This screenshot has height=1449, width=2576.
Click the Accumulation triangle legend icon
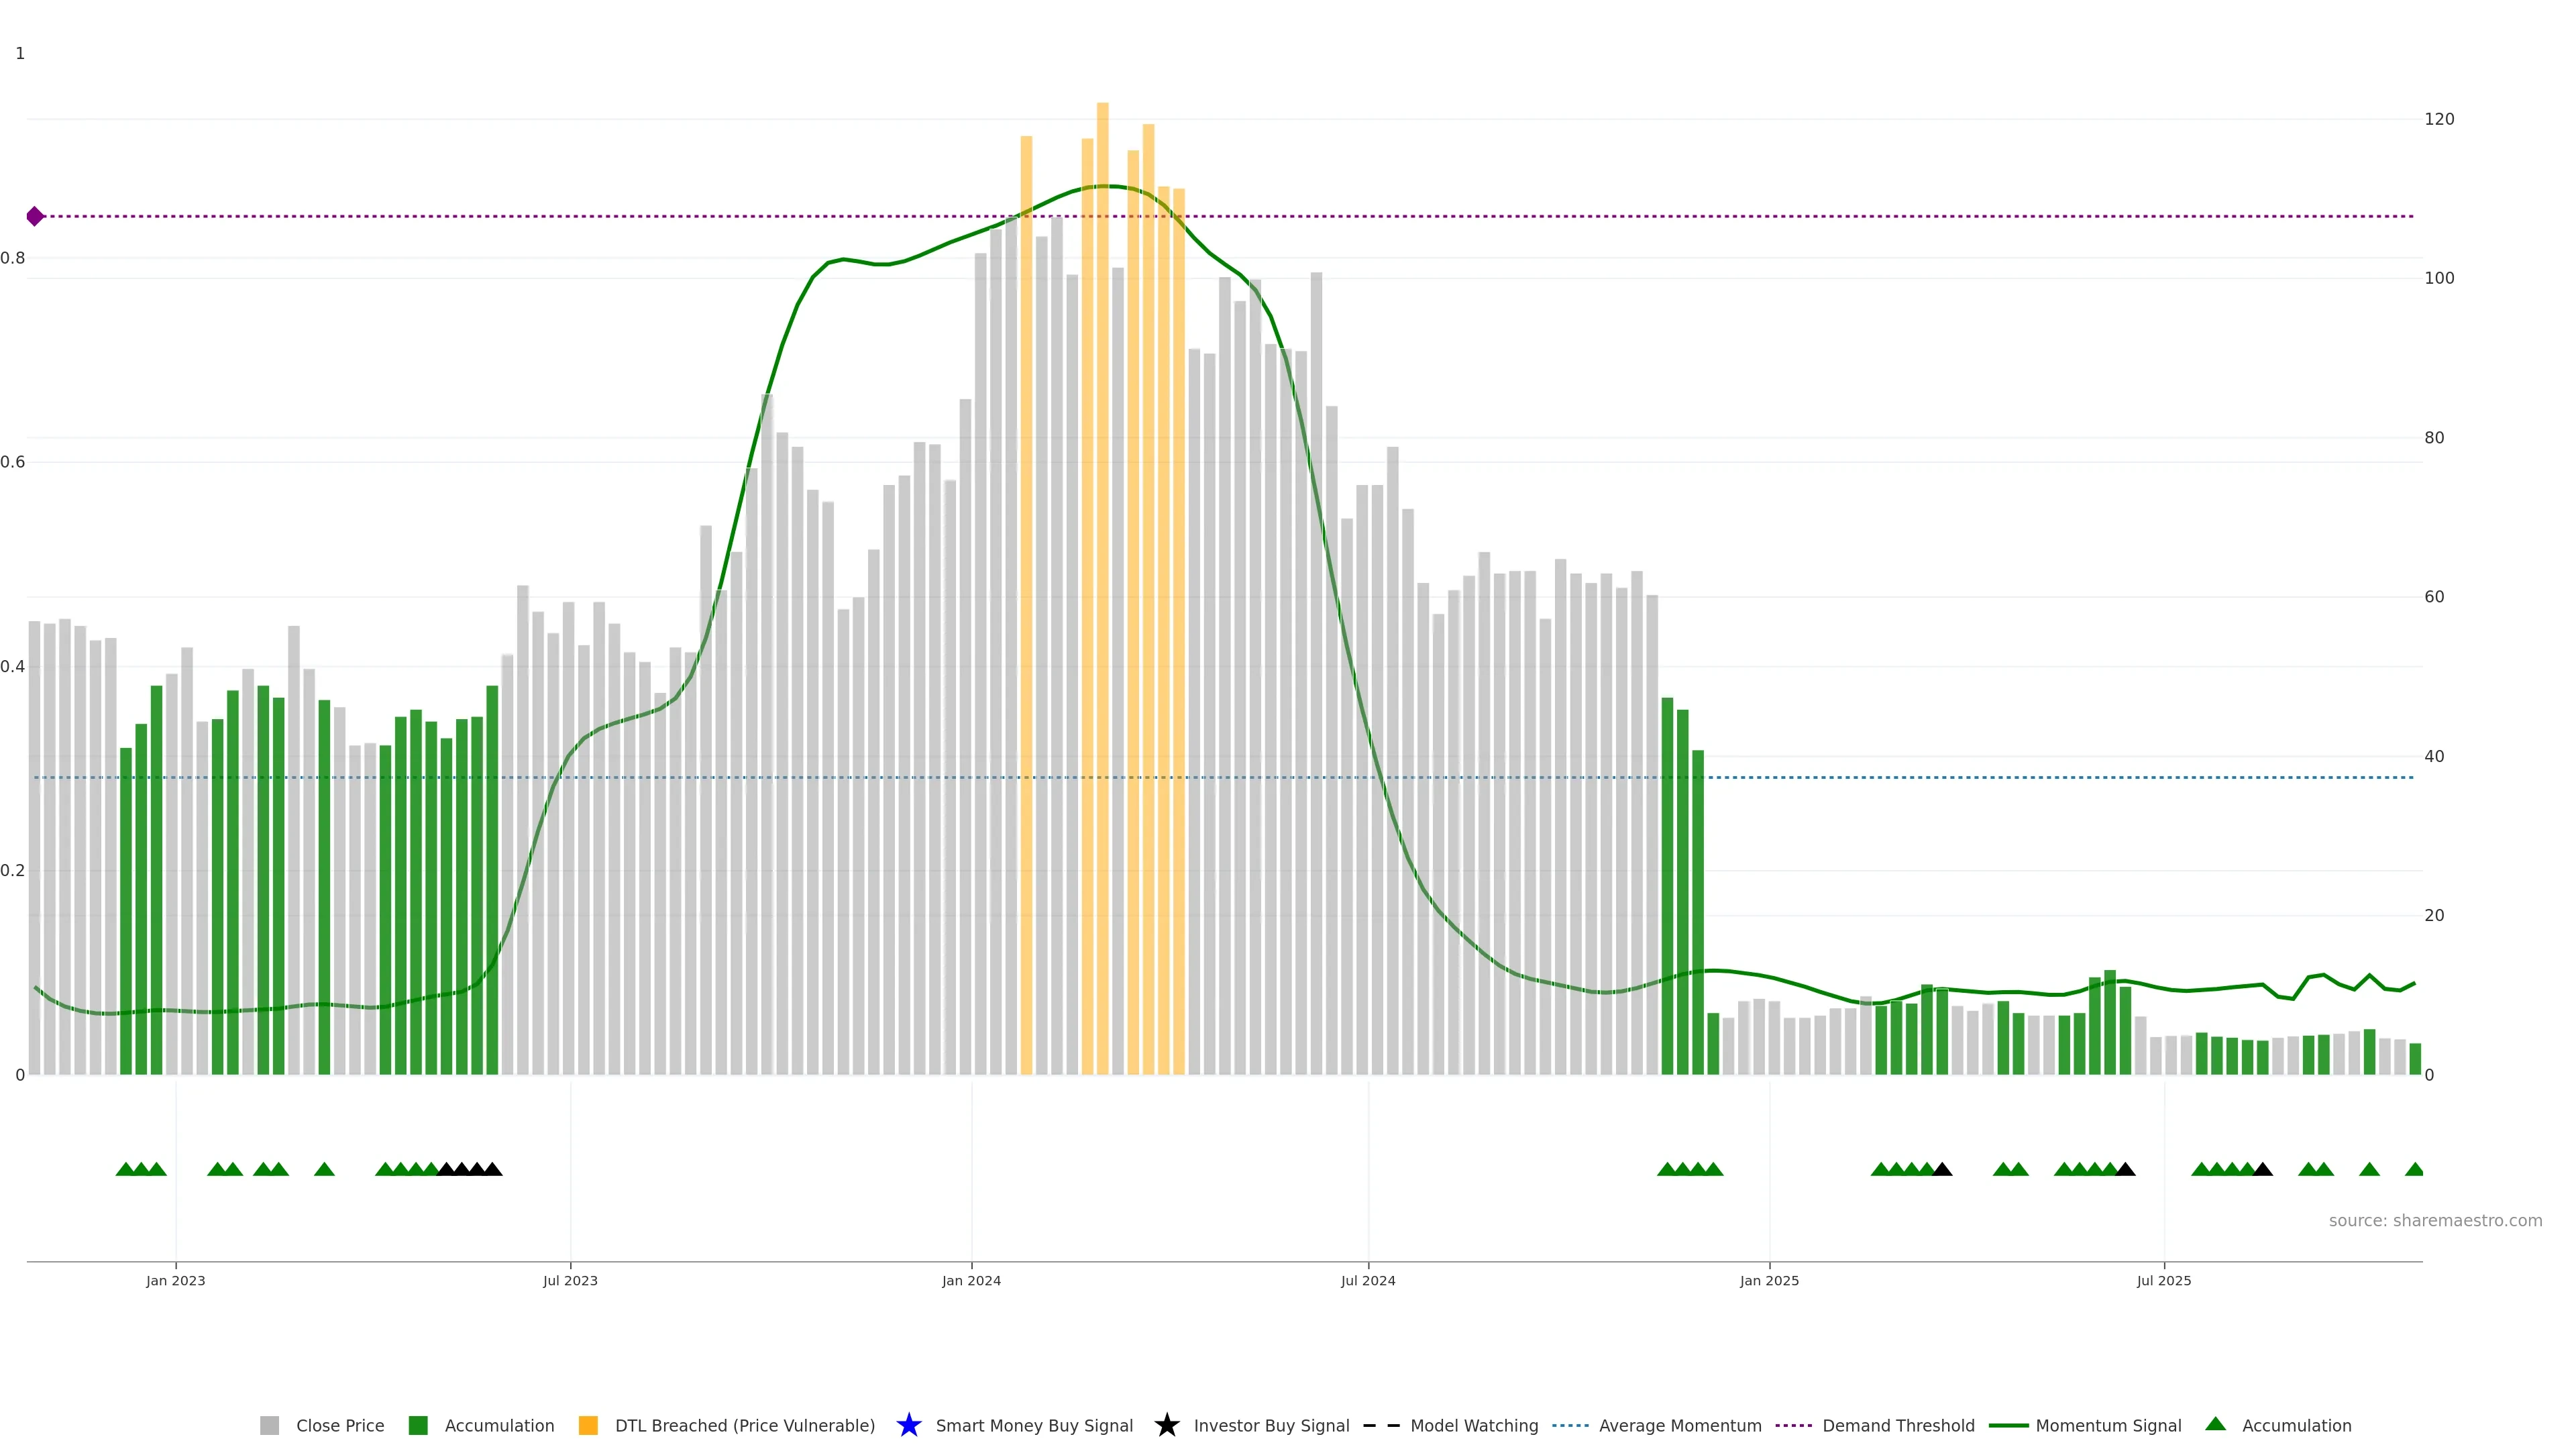pyautogui.click(x=2215, y=1424)
